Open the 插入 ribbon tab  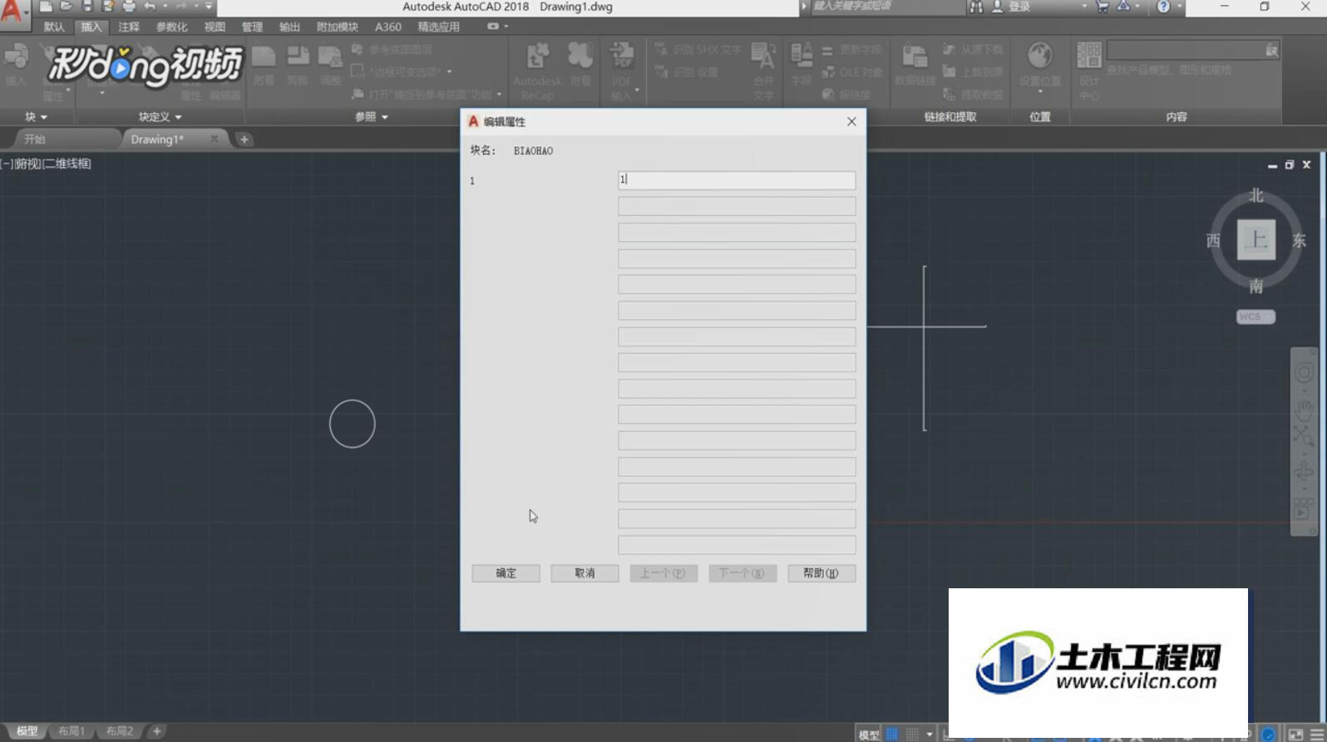(91, 27)
